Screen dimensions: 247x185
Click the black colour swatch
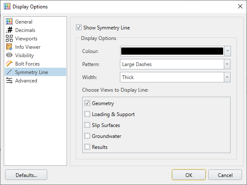click(172, 51)
